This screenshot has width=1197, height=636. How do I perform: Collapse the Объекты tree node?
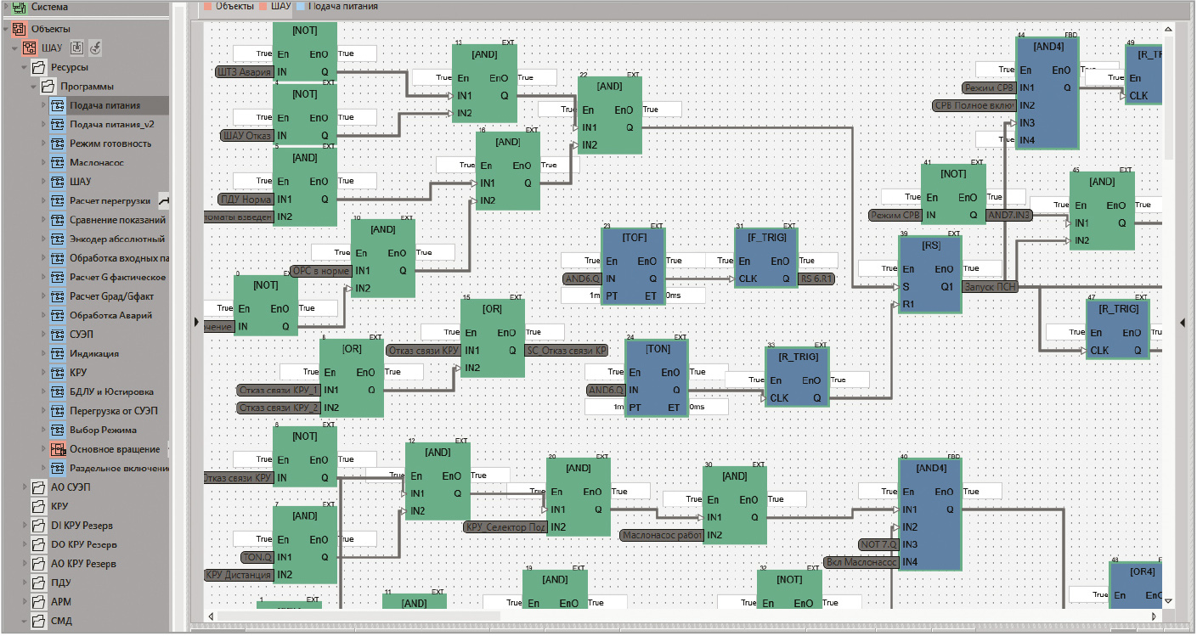coord(5,29)
